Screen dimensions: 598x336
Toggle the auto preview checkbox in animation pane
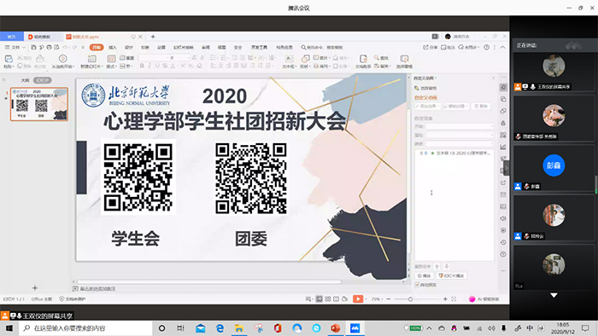417,285
